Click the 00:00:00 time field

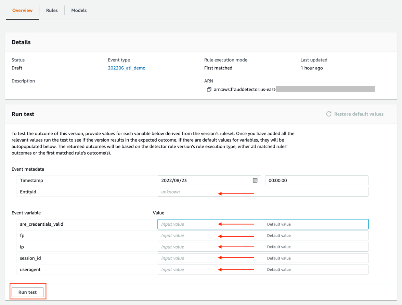[316, 180]
